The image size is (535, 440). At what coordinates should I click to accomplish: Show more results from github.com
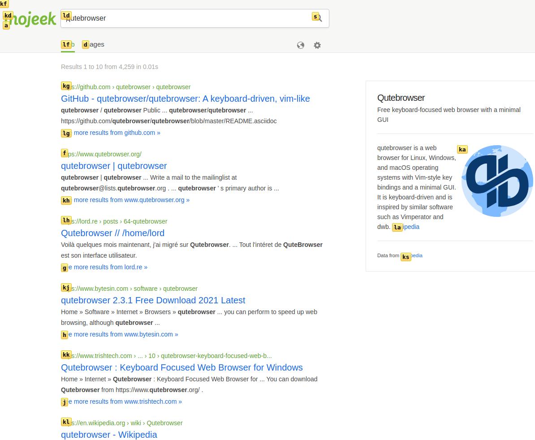point(116,133)
